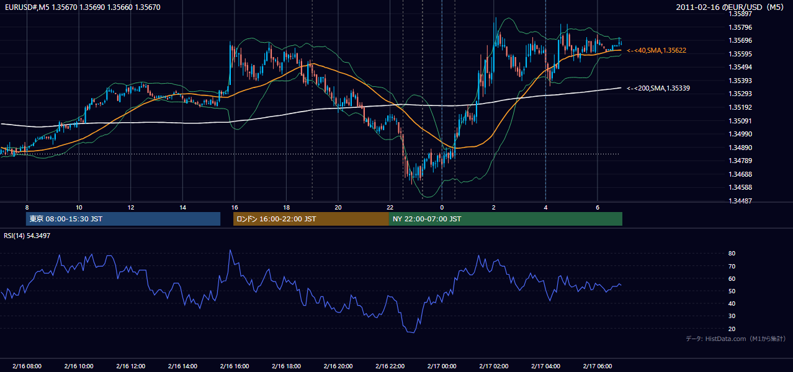Click price axis value 1.35595

tap(740, 54)
